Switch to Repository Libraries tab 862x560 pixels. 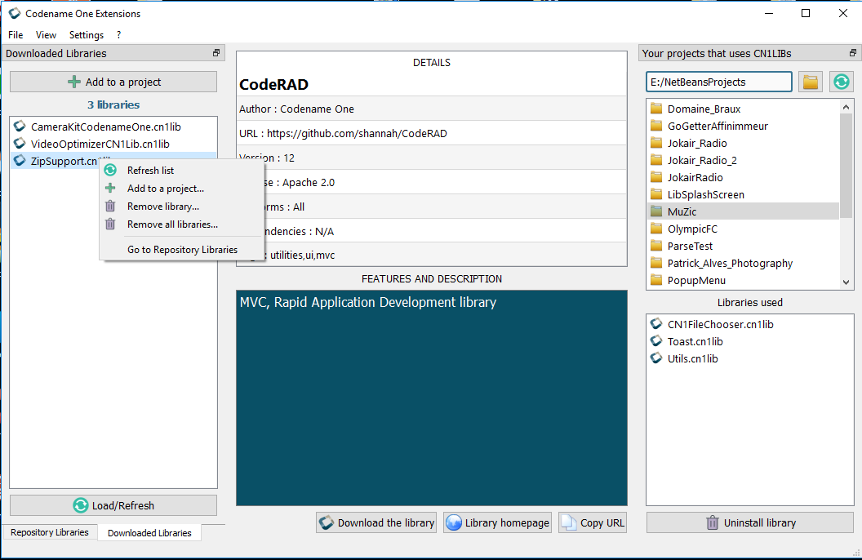(50, 532)
